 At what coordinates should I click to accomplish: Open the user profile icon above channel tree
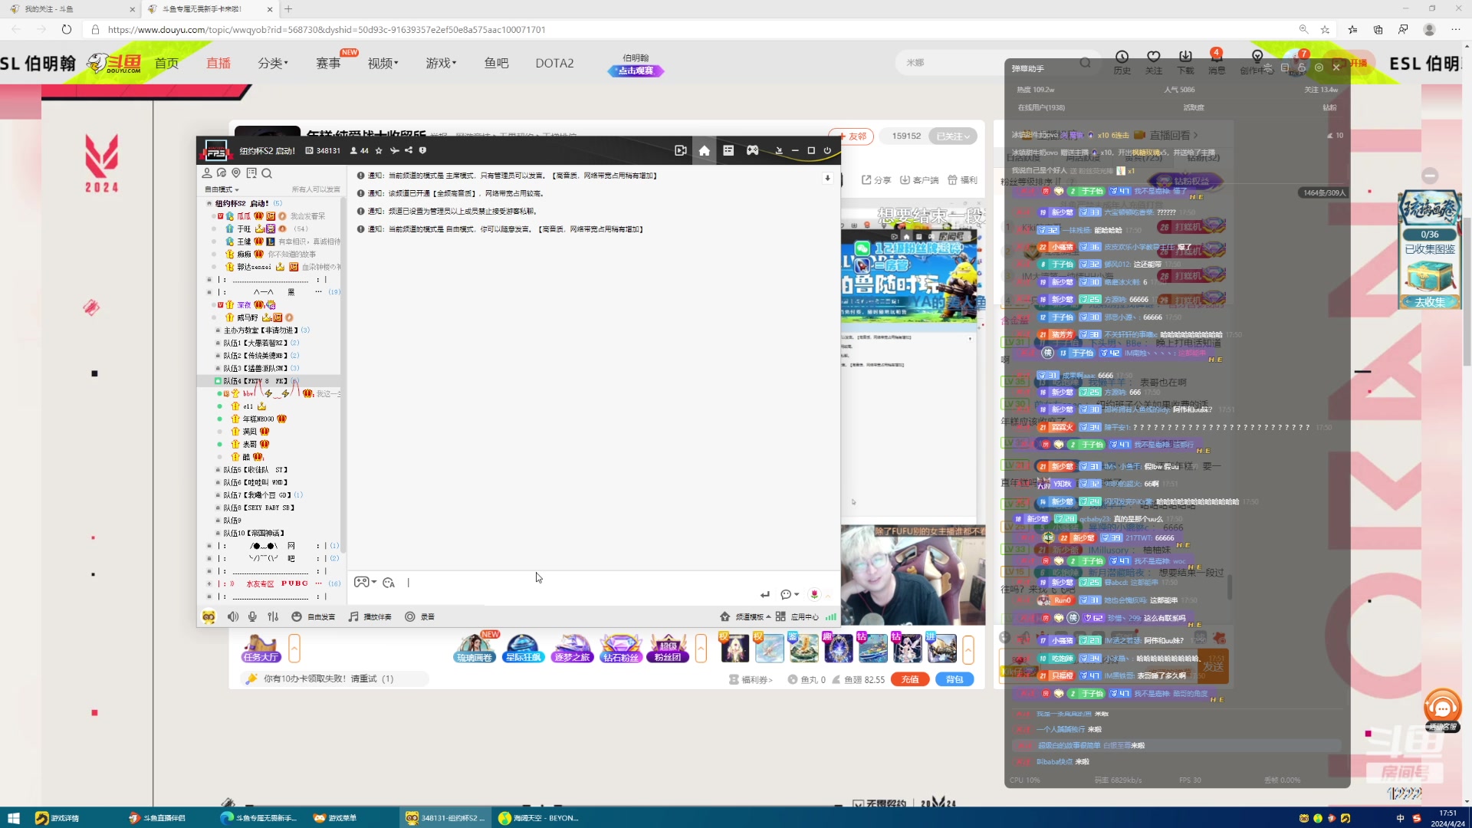coord(207,173)
